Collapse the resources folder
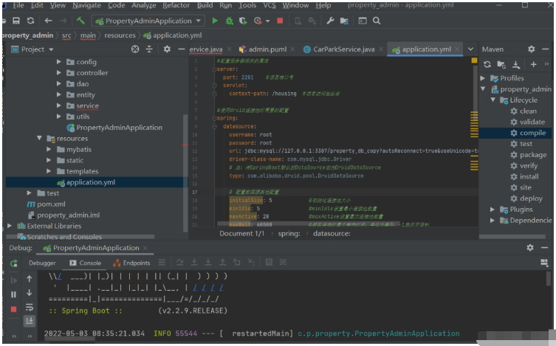556x346 pixels. (39, 138)
